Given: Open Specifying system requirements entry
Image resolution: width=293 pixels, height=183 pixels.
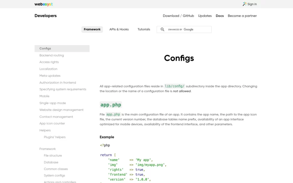Looking at the screenshot, I should pyautogui.click(x=63, y=89).
